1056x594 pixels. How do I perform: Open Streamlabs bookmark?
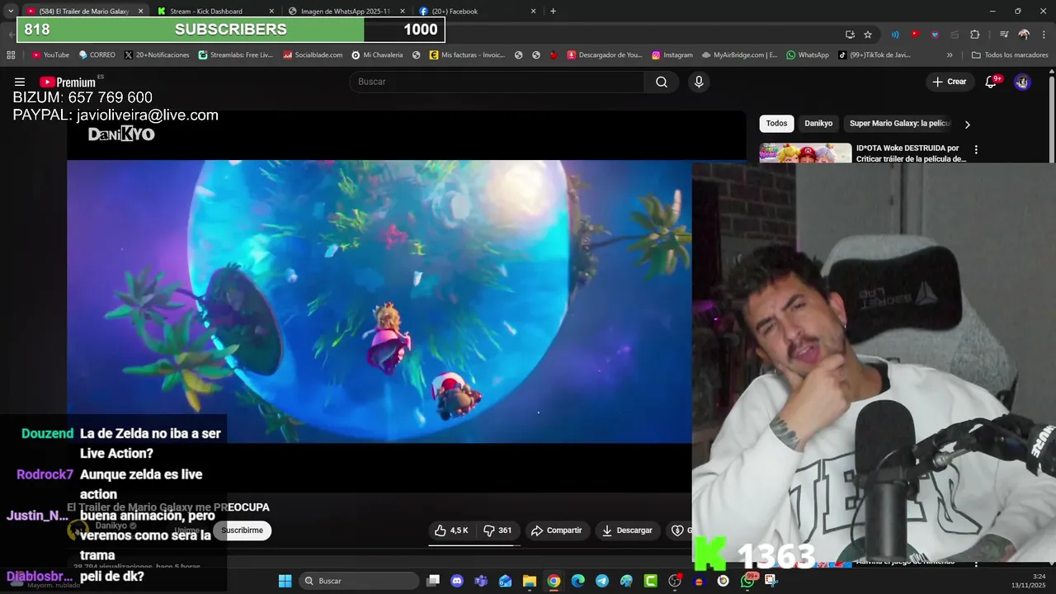pyautogui.click(x=236, y=55)
